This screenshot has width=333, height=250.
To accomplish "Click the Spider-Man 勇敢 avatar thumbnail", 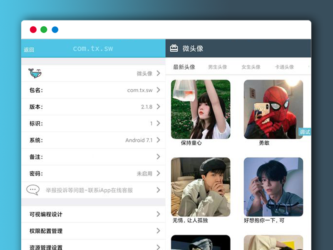I will pos(273,108).
